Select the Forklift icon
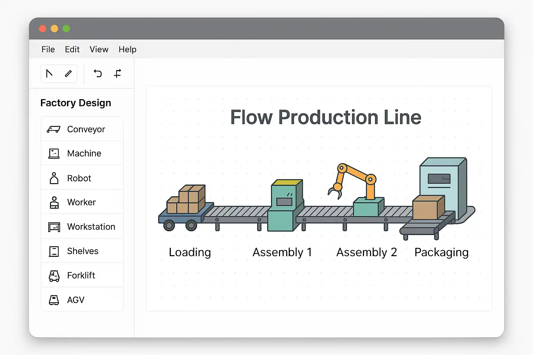This screenshot has width=533, height=355. [x=54, y=276]
